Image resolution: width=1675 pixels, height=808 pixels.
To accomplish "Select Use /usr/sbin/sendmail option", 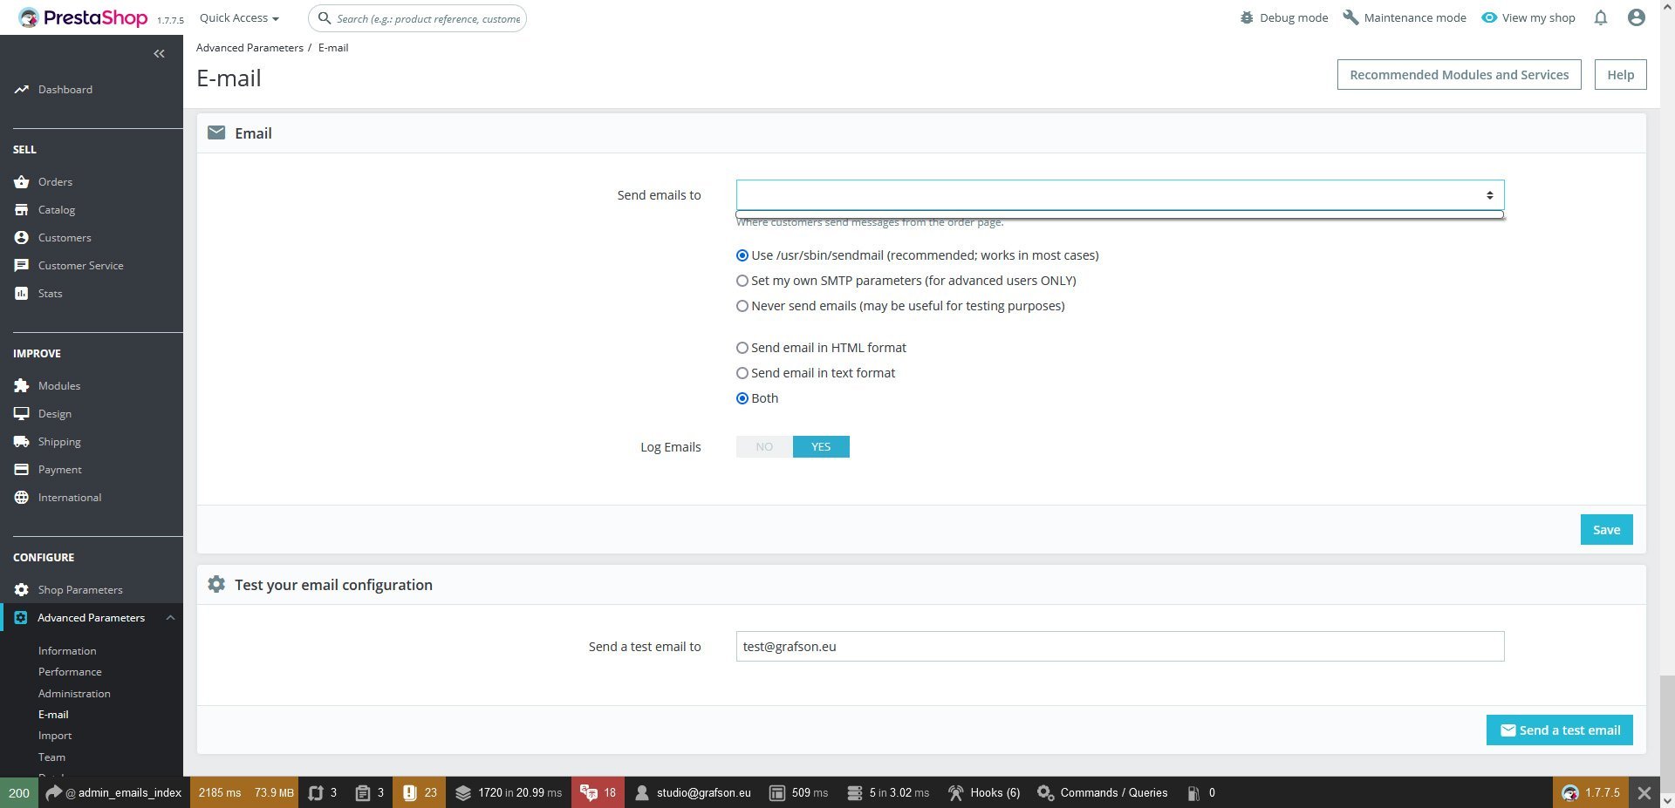I will click(x=742, y=255).
